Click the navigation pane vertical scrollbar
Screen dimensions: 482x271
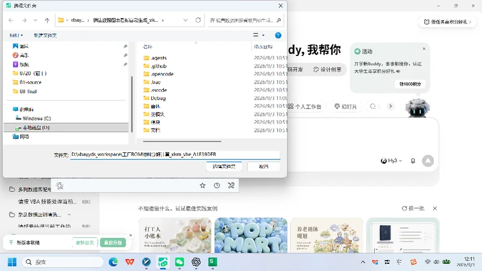tap(131, 104)
